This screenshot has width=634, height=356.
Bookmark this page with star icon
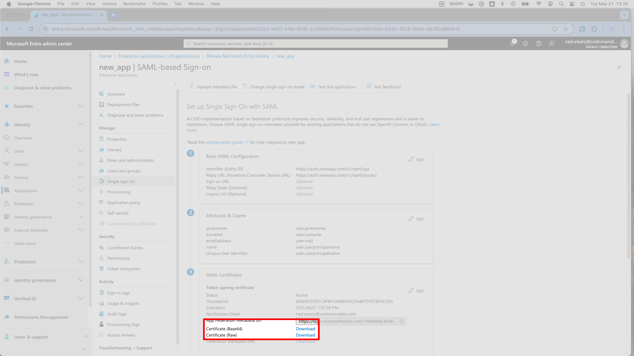[x=566, y=29]
